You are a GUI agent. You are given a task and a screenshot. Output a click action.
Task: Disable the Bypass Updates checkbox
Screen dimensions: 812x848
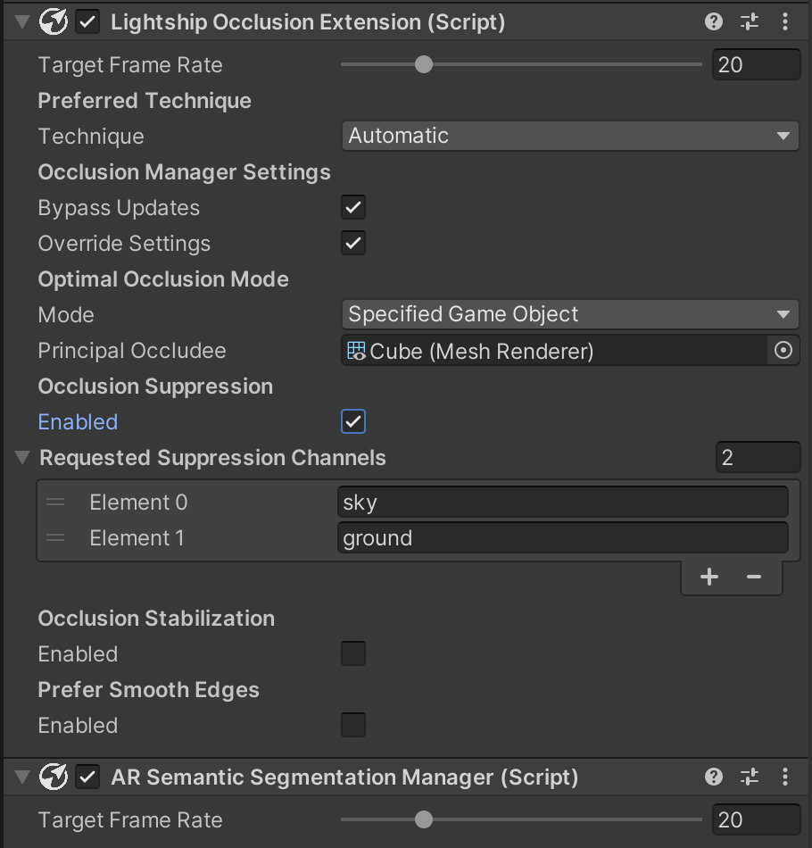tap(352, 207)
